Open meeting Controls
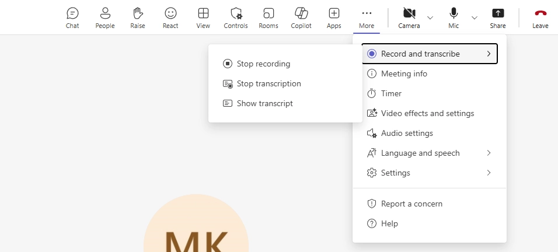Viewport: 558px width, 252px height. [236, 17]
